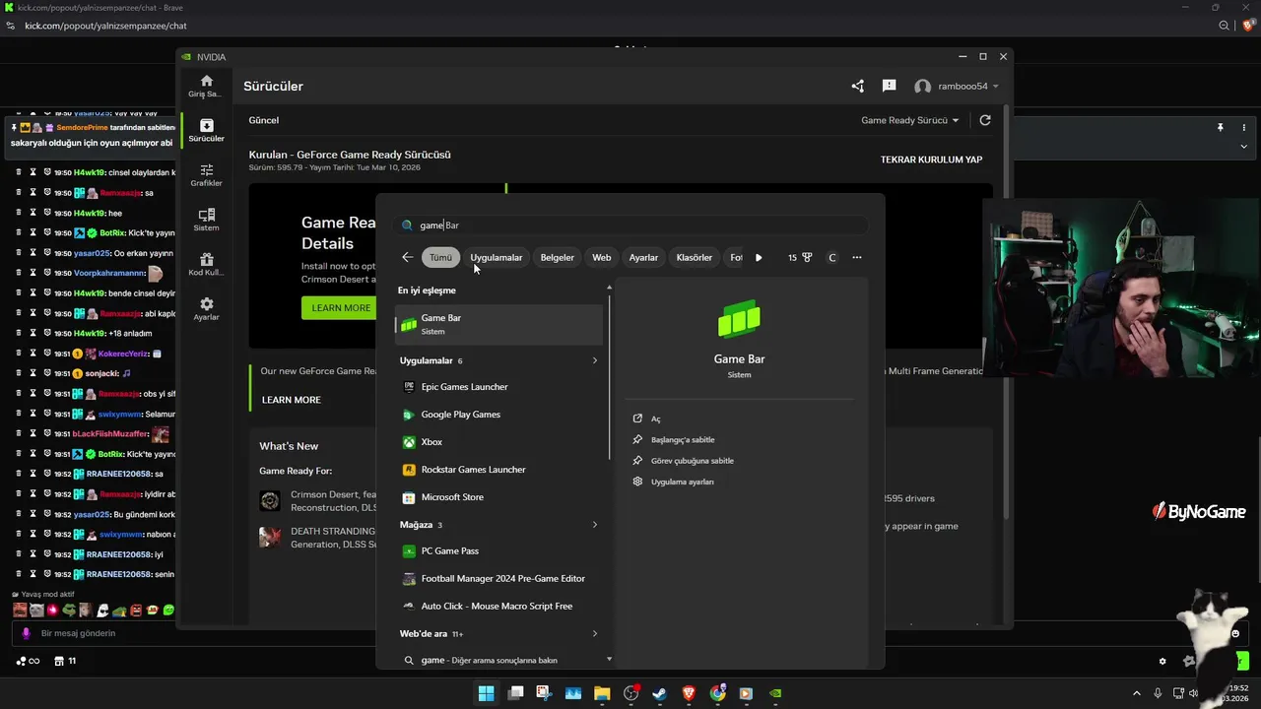Screen dimensions: 1261x709
Task: Expand Mağaza results section
Action: pyautogui.click(x=595, y=525)
